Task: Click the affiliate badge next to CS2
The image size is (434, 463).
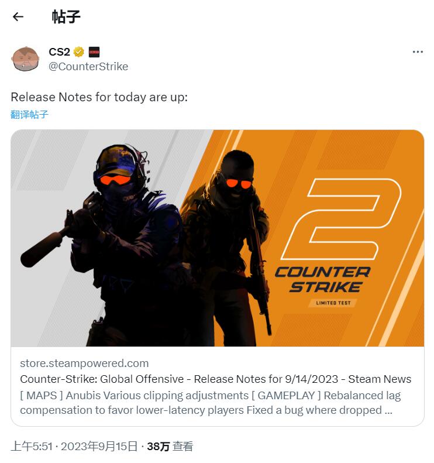Action: pos(94,52)
